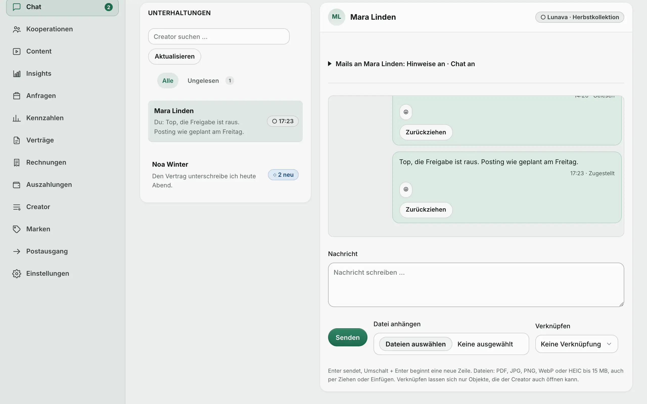
Task: Open the 'Keine Verknüpfung' dropdown
Action: [x=576, y=344]
